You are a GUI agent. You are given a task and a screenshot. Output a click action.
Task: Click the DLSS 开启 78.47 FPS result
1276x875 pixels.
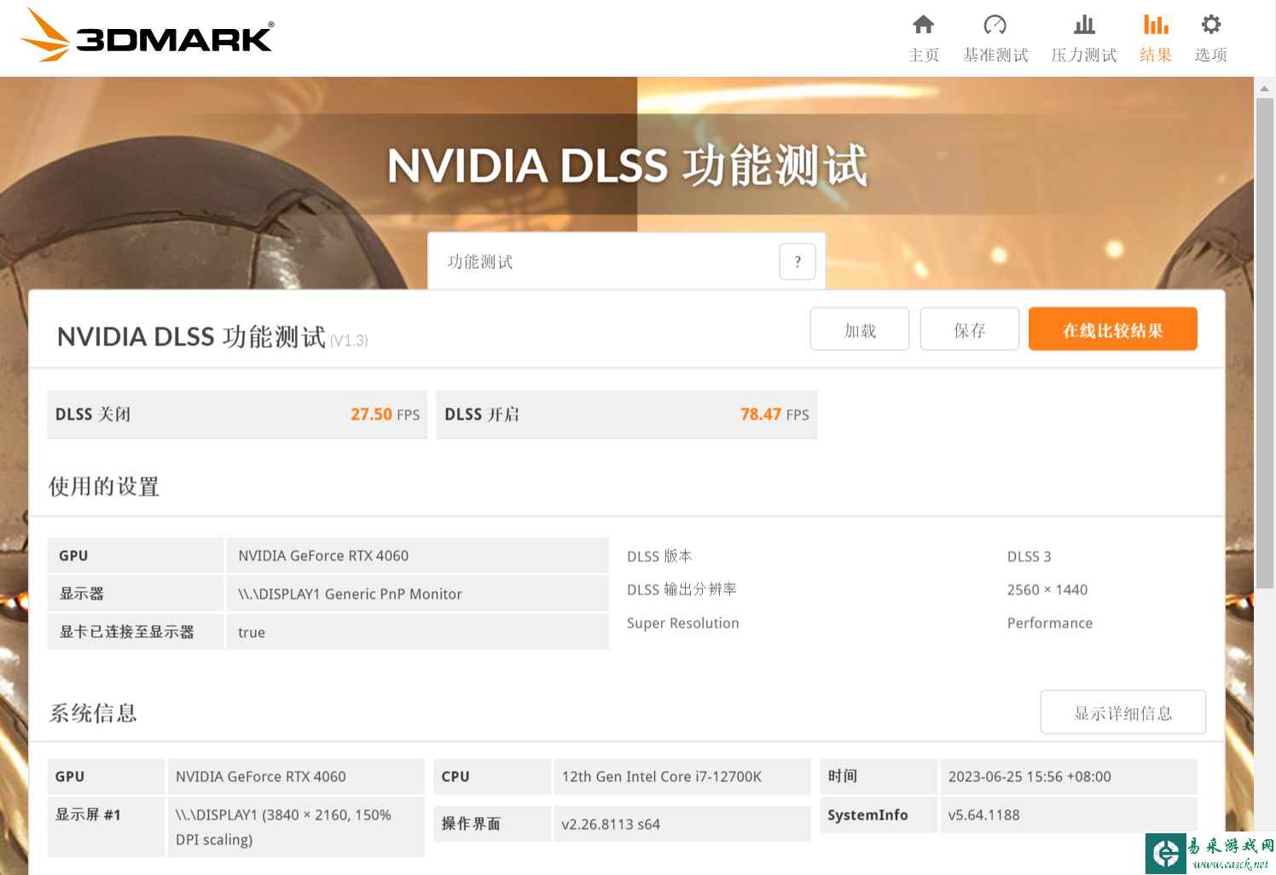click(627, 414)
